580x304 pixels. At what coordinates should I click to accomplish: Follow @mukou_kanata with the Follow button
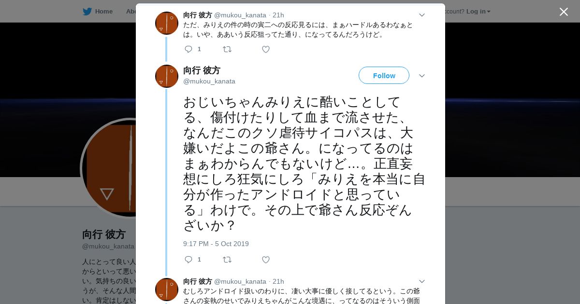pyautogui.click(x=384, y=75)
